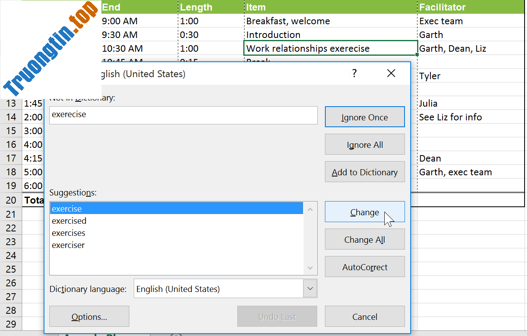
Task: Select row 21 header
Action: (11, 214)
